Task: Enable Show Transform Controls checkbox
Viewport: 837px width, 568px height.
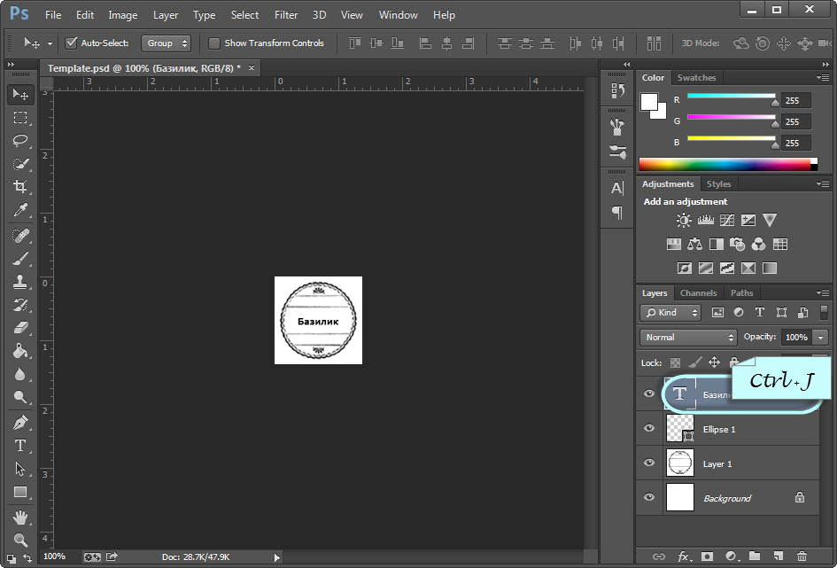Action: click(213, 43)
